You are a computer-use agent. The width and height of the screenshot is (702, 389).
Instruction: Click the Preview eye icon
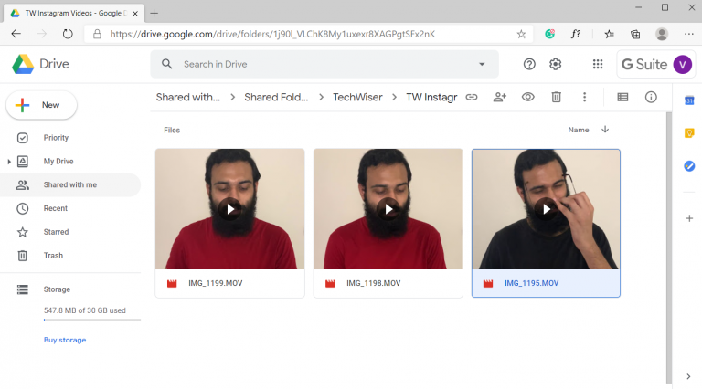coord(527,97)
